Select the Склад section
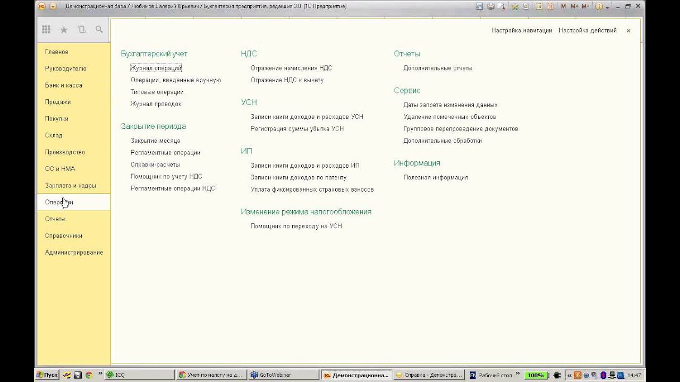This screenshot has width=680, height=382. point(54,135)
